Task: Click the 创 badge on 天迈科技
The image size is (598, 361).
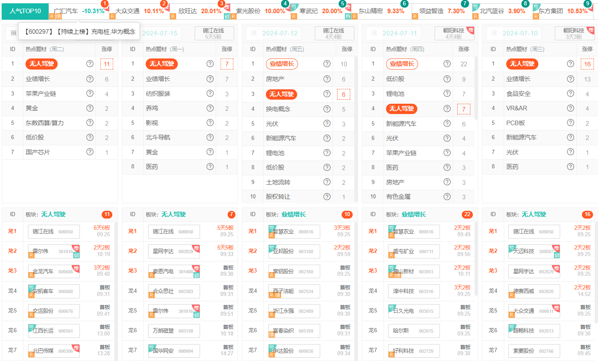Action: pos(557,255)
